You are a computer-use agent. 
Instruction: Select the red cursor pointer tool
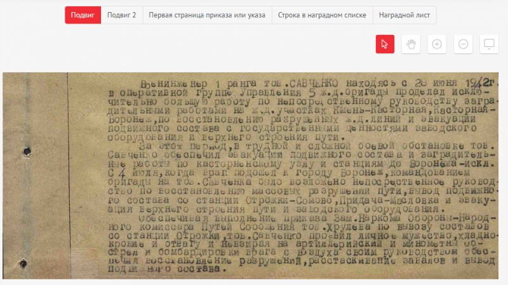coord(385,44)
